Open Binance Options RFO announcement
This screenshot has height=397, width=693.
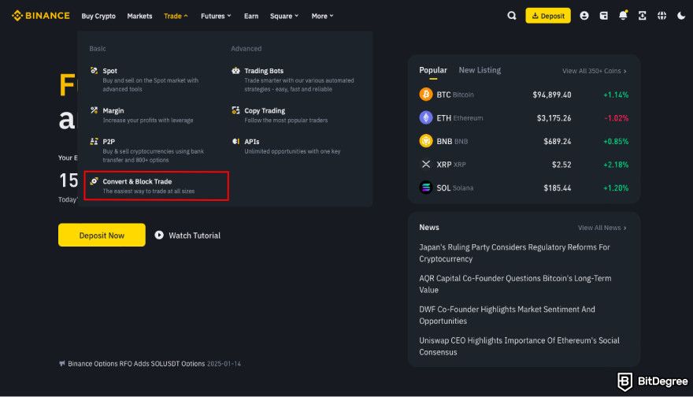pos(150,363)
